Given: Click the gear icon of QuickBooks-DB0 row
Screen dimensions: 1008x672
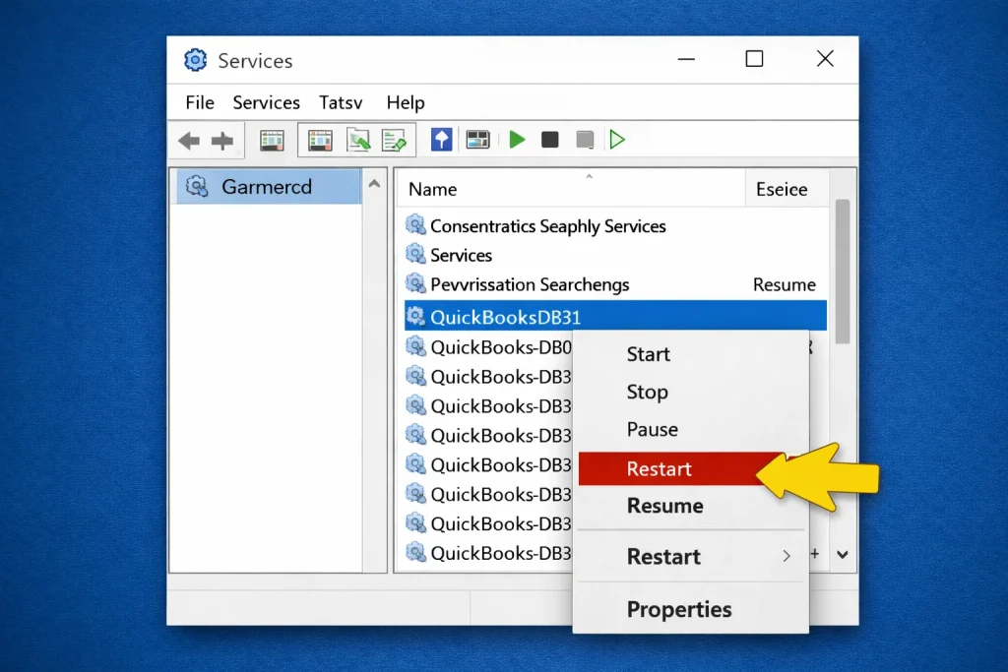Looking at the screenshot, I should 416,347.
